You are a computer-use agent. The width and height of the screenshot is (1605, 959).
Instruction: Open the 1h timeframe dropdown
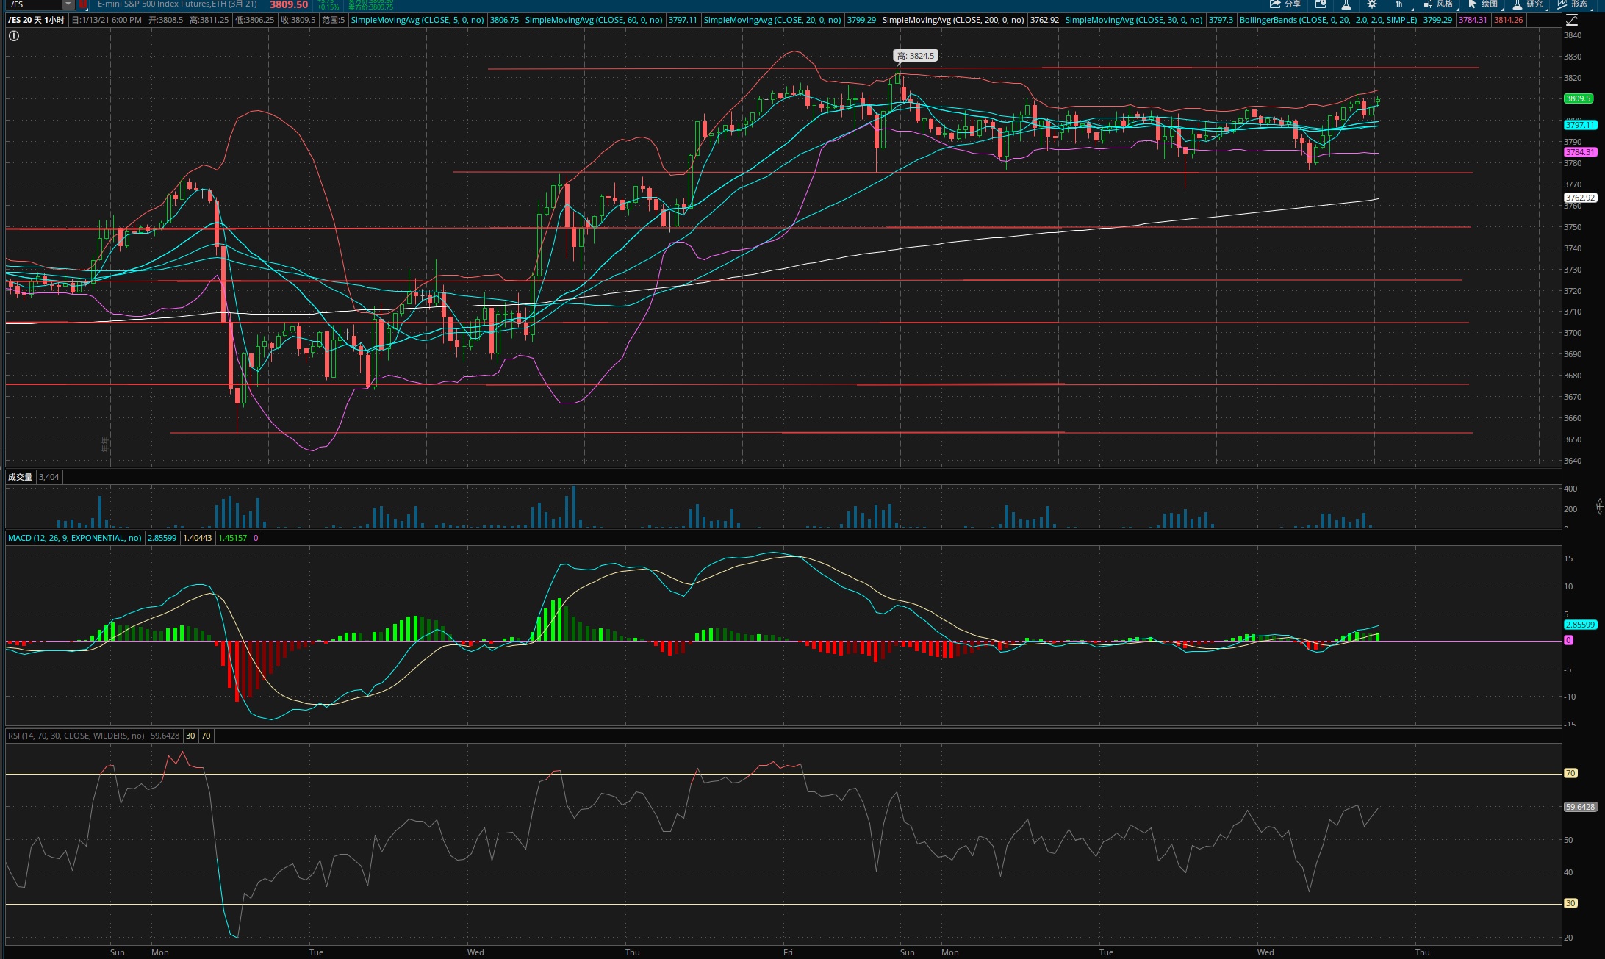[1398, 4]
